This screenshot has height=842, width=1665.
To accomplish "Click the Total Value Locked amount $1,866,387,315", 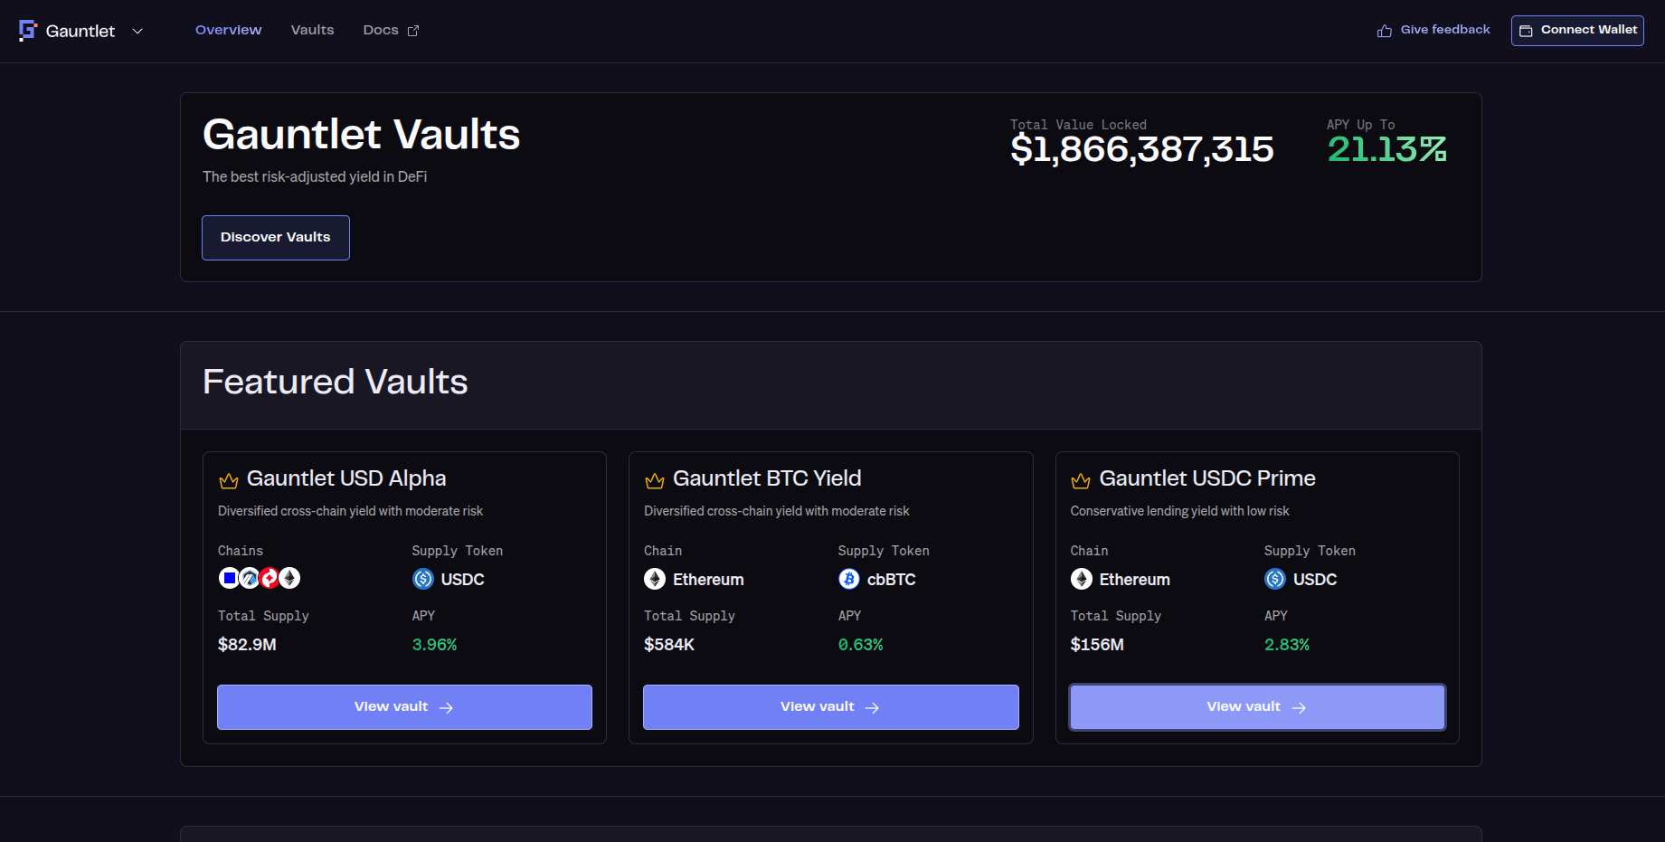I will pyautogui.click(x=1142, y=149).
